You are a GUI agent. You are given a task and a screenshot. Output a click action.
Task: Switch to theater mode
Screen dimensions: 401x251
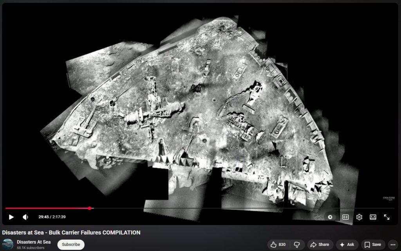click(x=373, y=217)
